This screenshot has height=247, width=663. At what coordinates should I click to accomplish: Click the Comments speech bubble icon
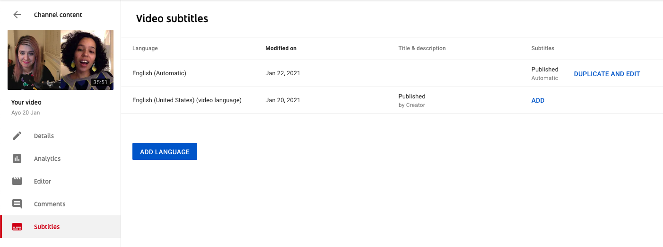click(17, 204)
